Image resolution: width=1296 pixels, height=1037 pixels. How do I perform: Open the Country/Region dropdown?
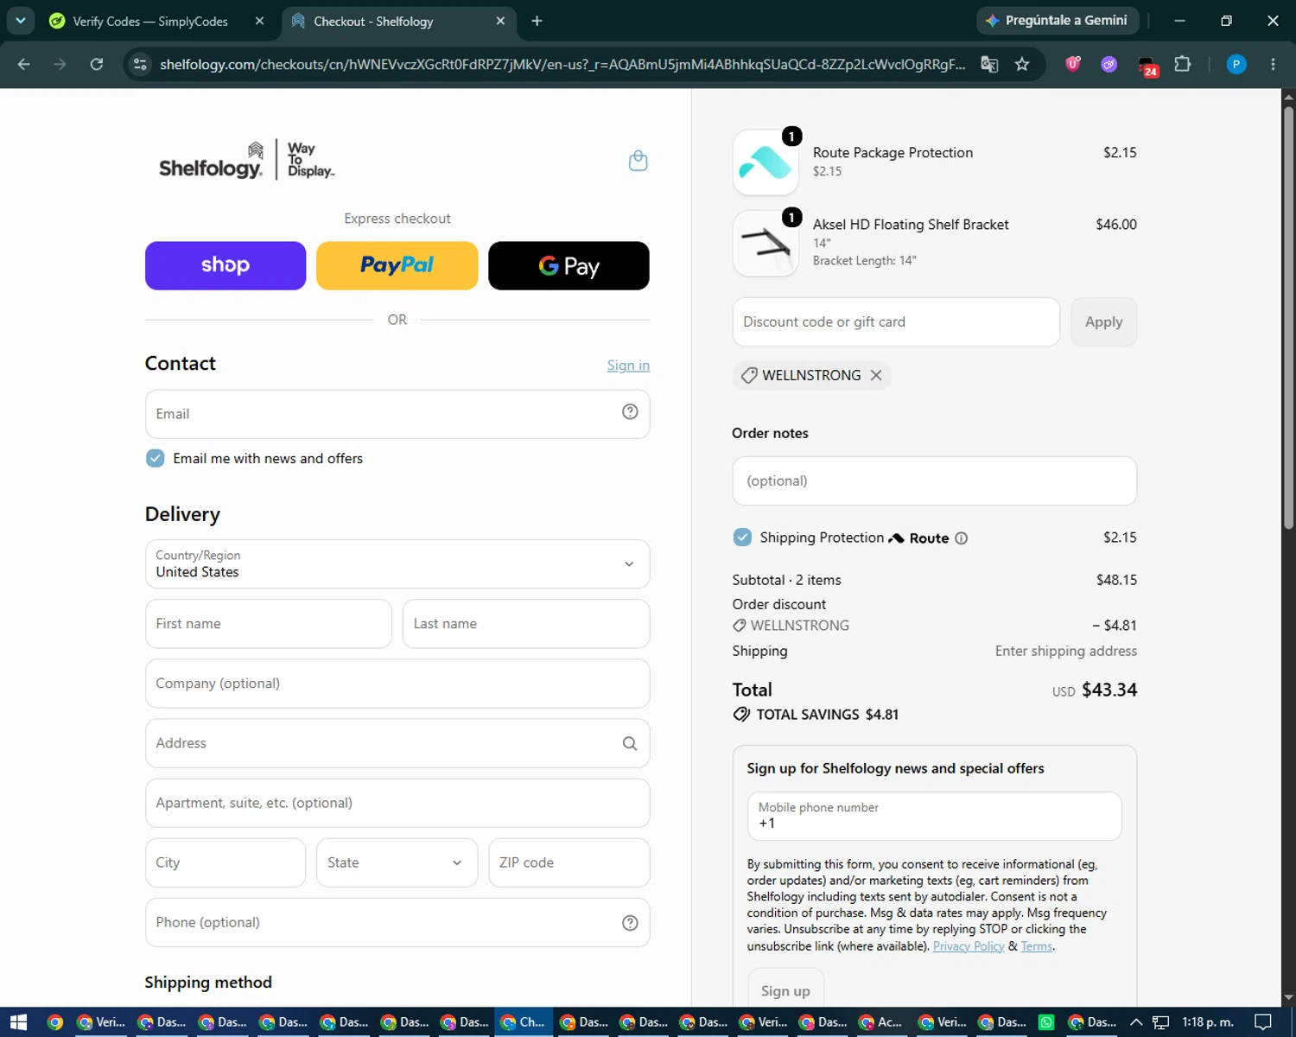point(397,564)
